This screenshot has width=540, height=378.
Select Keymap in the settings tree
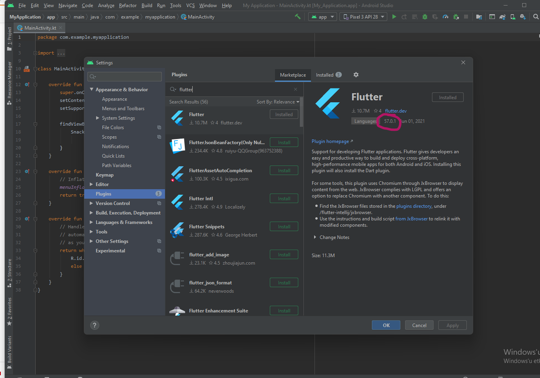pyautogui.click(x=104, y=175)
